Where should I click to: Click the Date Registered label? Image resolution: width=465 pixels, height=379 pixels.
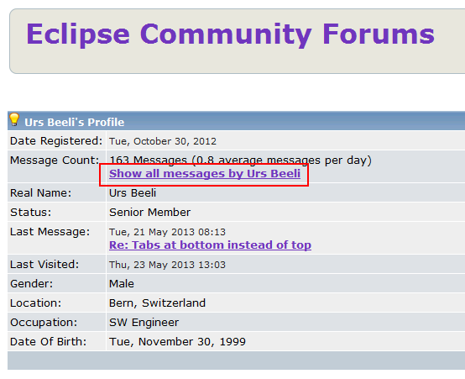(56, 141)
